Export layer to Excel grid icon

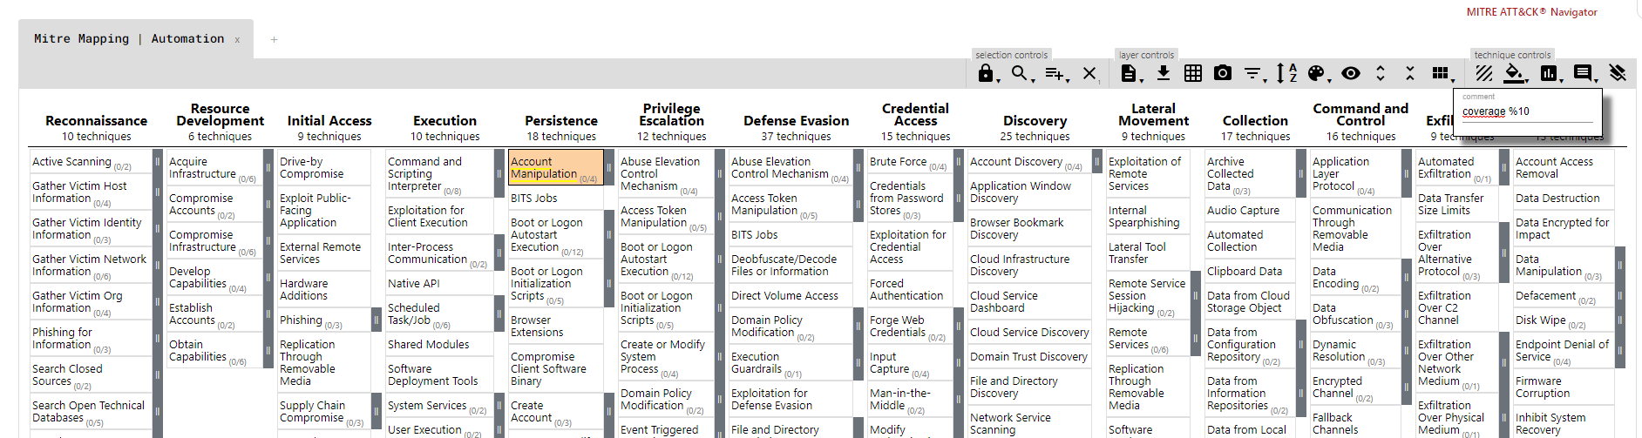pos(1193,73)
